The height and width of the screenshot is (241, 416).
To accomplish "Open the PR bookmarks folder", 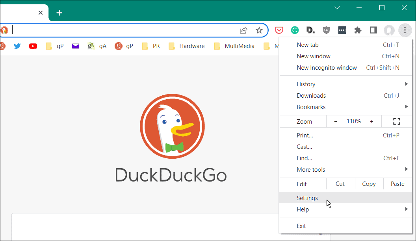I will [151, 46].
